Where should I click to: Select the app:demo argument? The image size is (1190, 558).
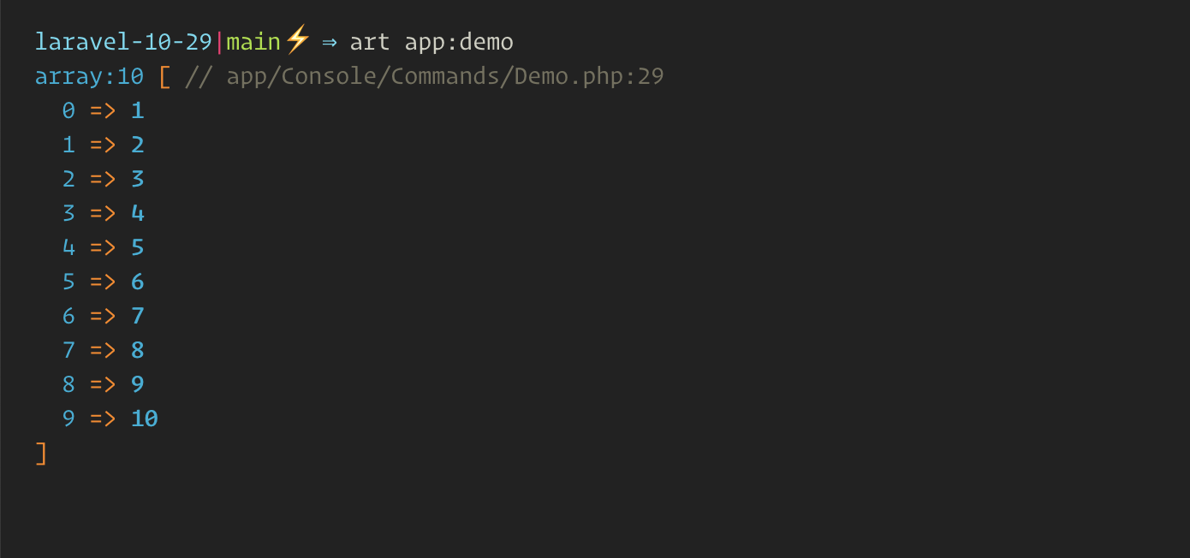click(459, 43)
